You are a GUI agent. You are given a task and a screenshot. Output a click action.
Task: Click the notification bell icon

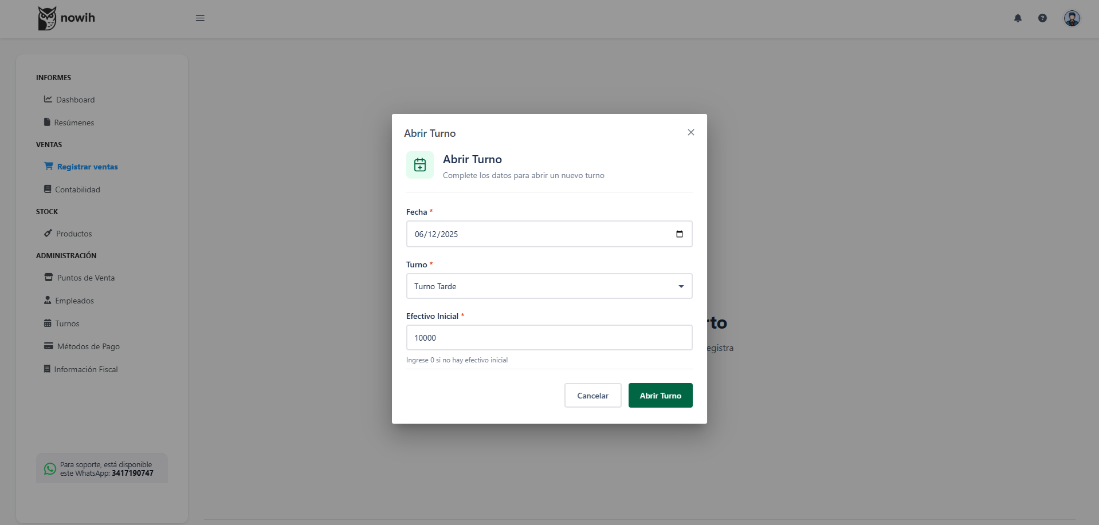click(x=1018, y=18)
